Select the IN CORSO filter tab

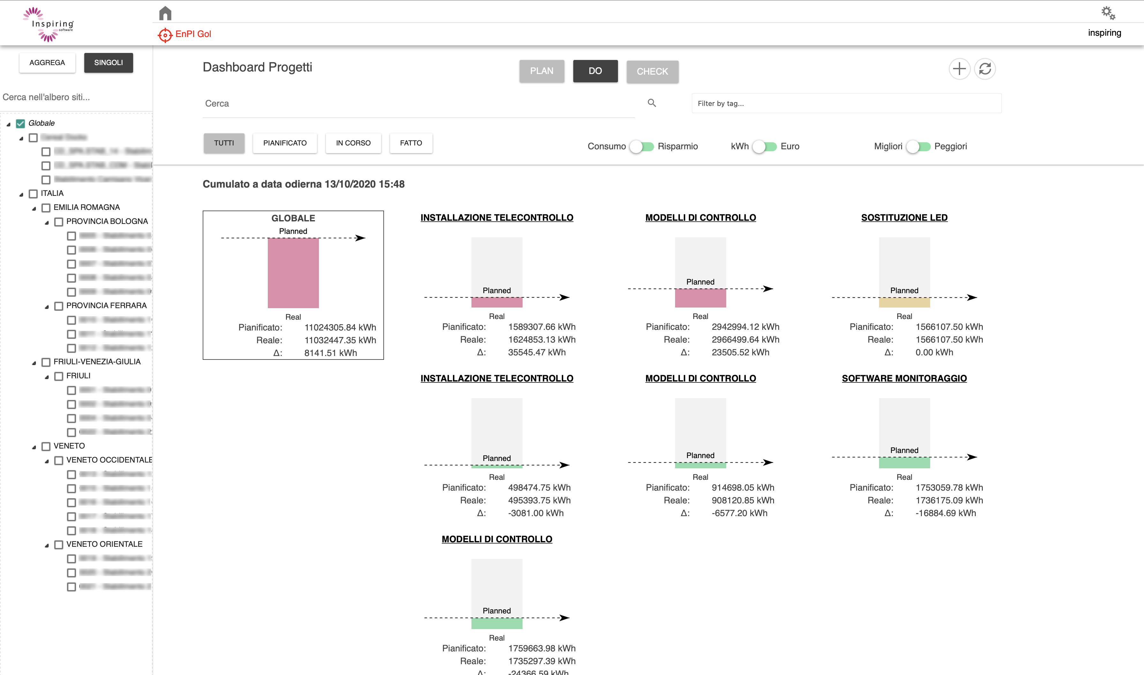click(353, 143)
